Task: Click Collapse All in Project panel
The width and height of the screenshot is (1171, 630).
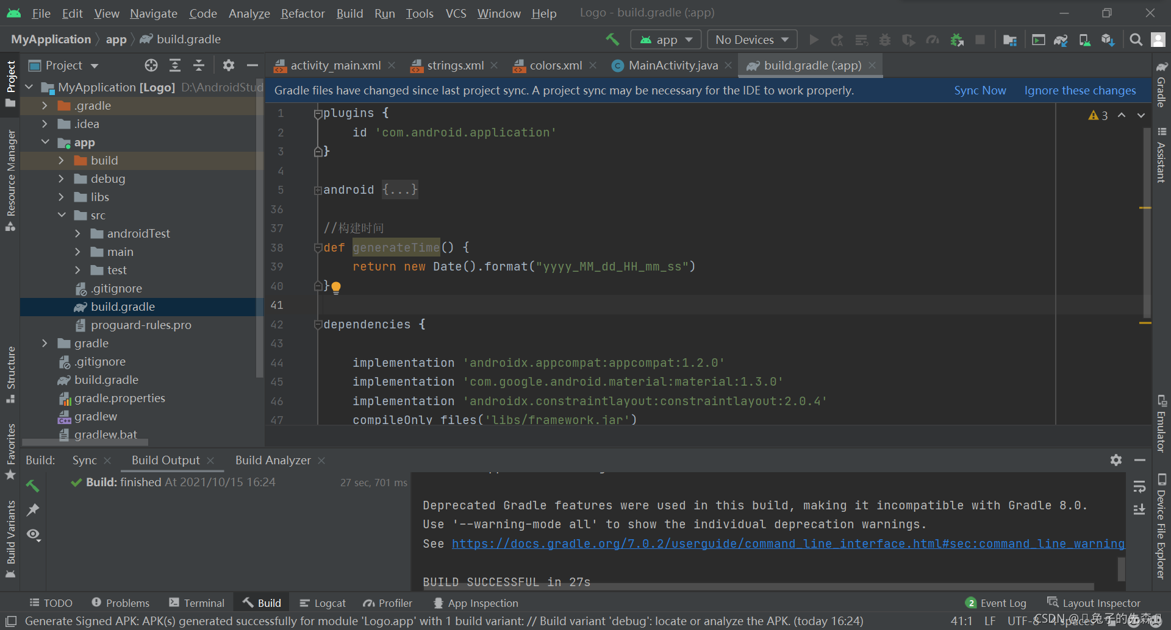Action: click(199, 65)
